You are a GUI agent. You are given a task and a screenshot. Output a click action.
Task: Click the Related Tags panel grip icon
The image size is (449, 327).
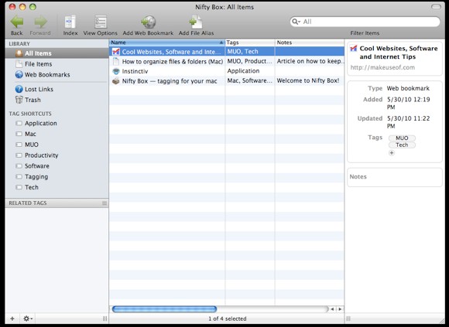(105, 203)
